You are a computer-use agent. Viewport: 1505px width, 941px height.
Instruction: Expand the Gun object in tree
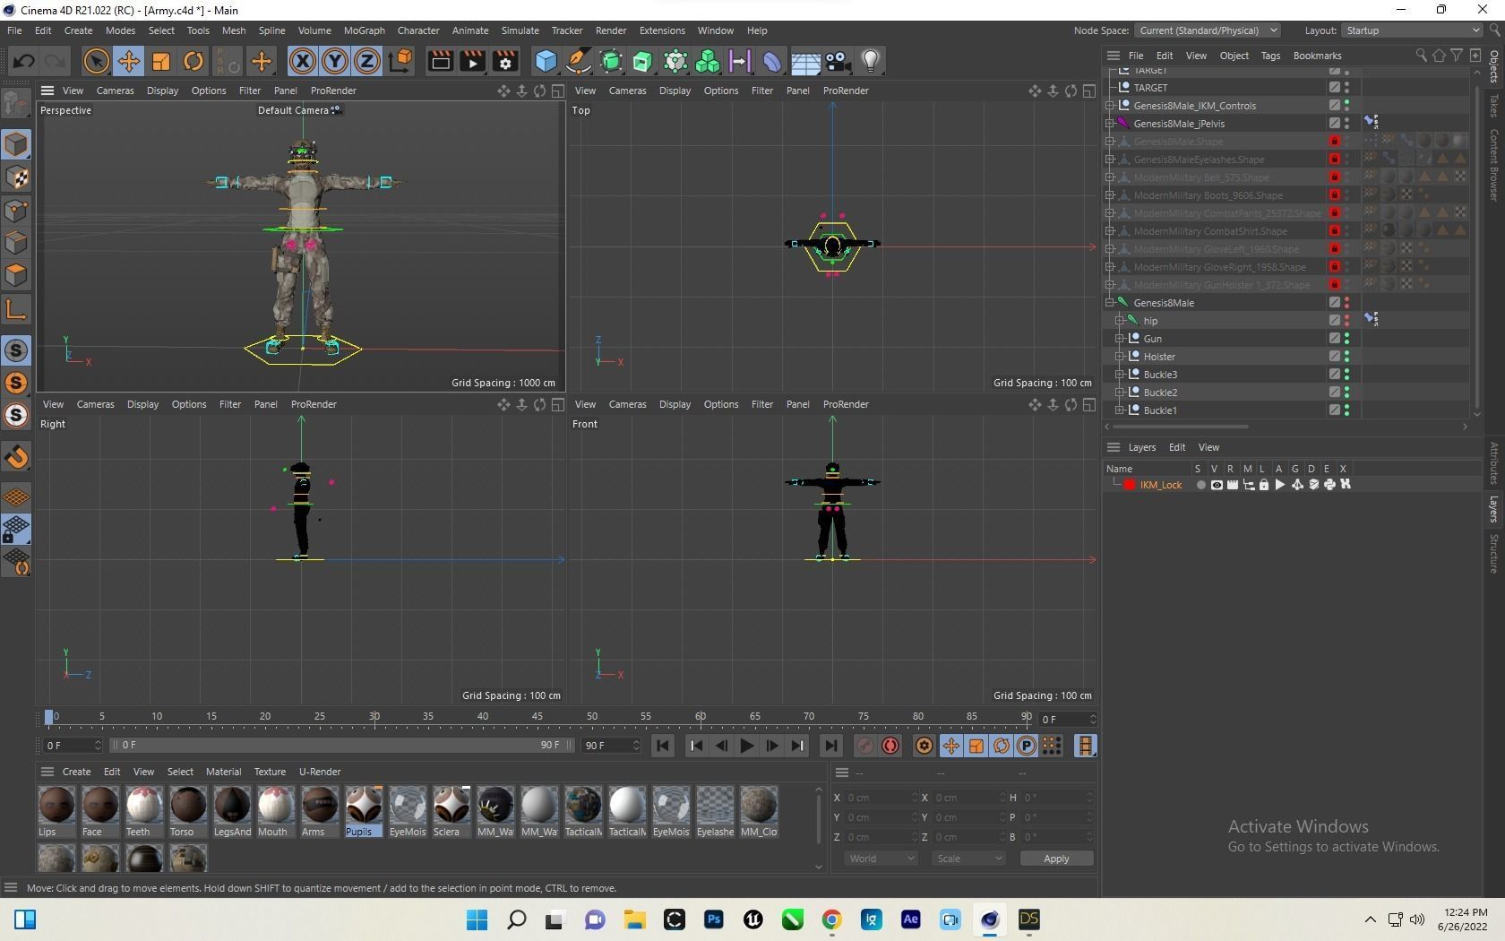point(1120,339)
